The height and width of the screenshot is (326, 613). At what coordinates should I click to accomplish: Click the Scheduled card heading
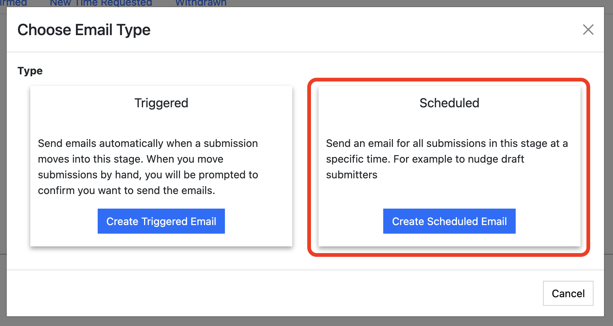pos(449,103)
